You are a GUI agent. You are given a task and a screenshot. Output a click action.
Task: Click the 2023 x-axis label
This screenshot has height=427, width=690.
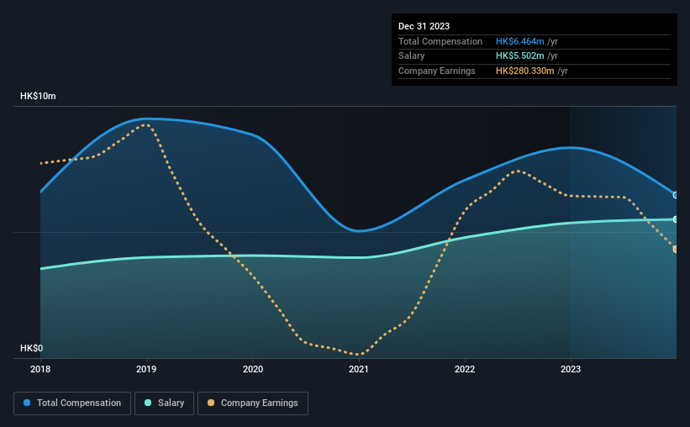click(571, 369)
